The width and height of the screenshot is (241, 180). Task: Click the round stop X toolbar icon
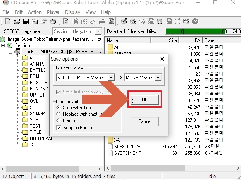point(196,21)
